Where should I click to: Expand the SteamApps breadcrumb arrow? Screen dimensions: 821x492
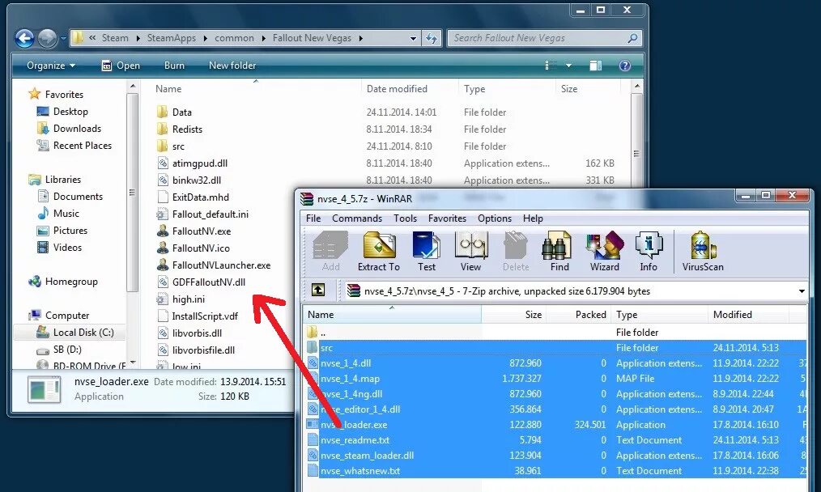pyautogui.click(x=205, y=38)
